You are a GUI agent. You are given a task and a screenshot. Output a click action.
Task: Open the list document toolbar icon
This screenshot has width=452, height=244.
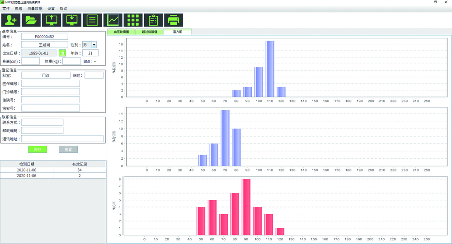[x=92, y=20]
